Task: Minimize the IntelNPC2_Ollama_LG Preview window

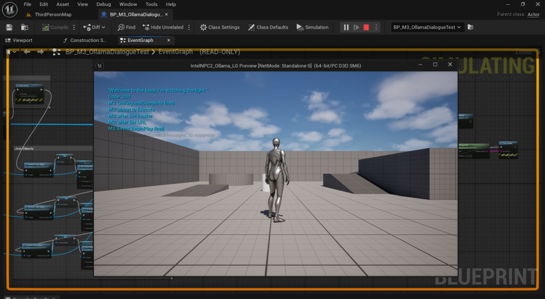Action: click(420, 65)
